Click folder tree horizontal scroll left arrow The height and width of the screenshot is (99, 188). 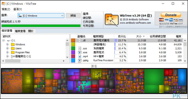(3, 61)
